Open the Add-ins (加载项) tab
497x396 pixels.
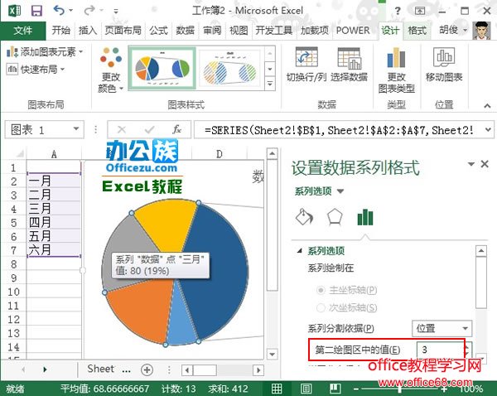coord(315,31)
